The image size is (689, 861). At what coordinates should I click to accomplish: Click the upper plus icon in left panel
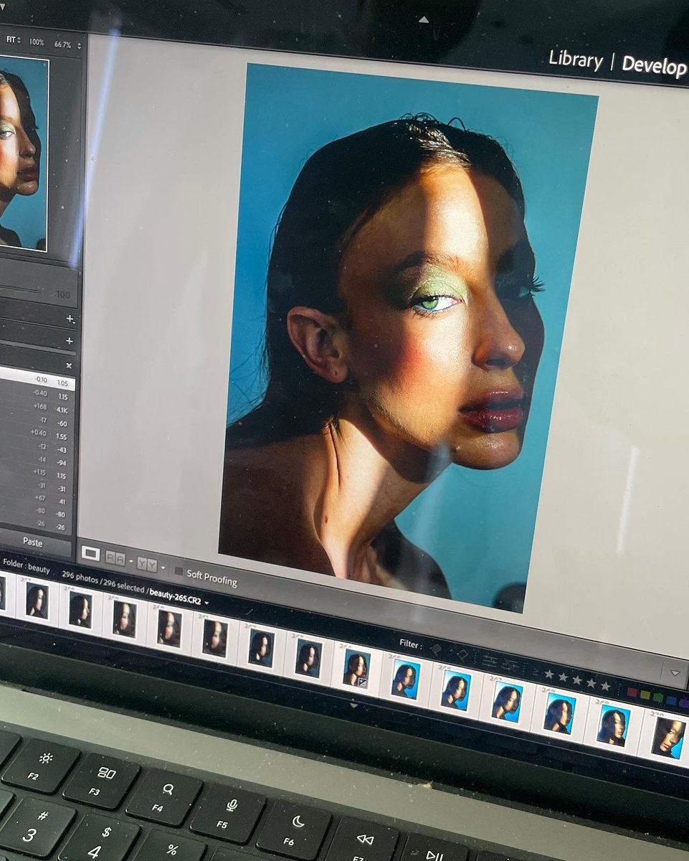tap(70, 318)
